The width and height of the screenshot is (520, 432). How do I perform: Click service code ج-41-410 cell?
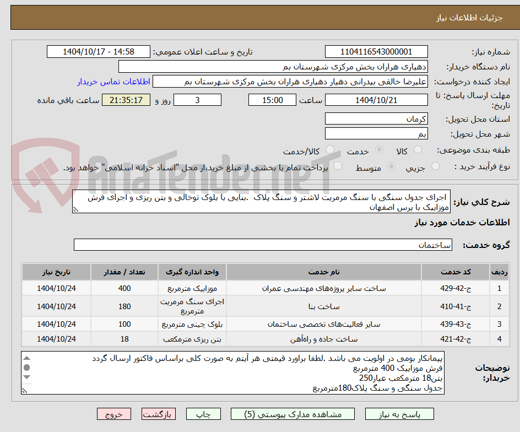click(x=456, y=306)
